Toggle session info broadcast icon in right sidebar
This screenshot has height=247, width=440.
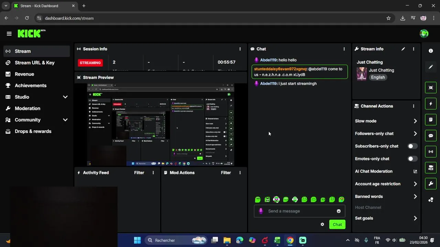(431, 152)
